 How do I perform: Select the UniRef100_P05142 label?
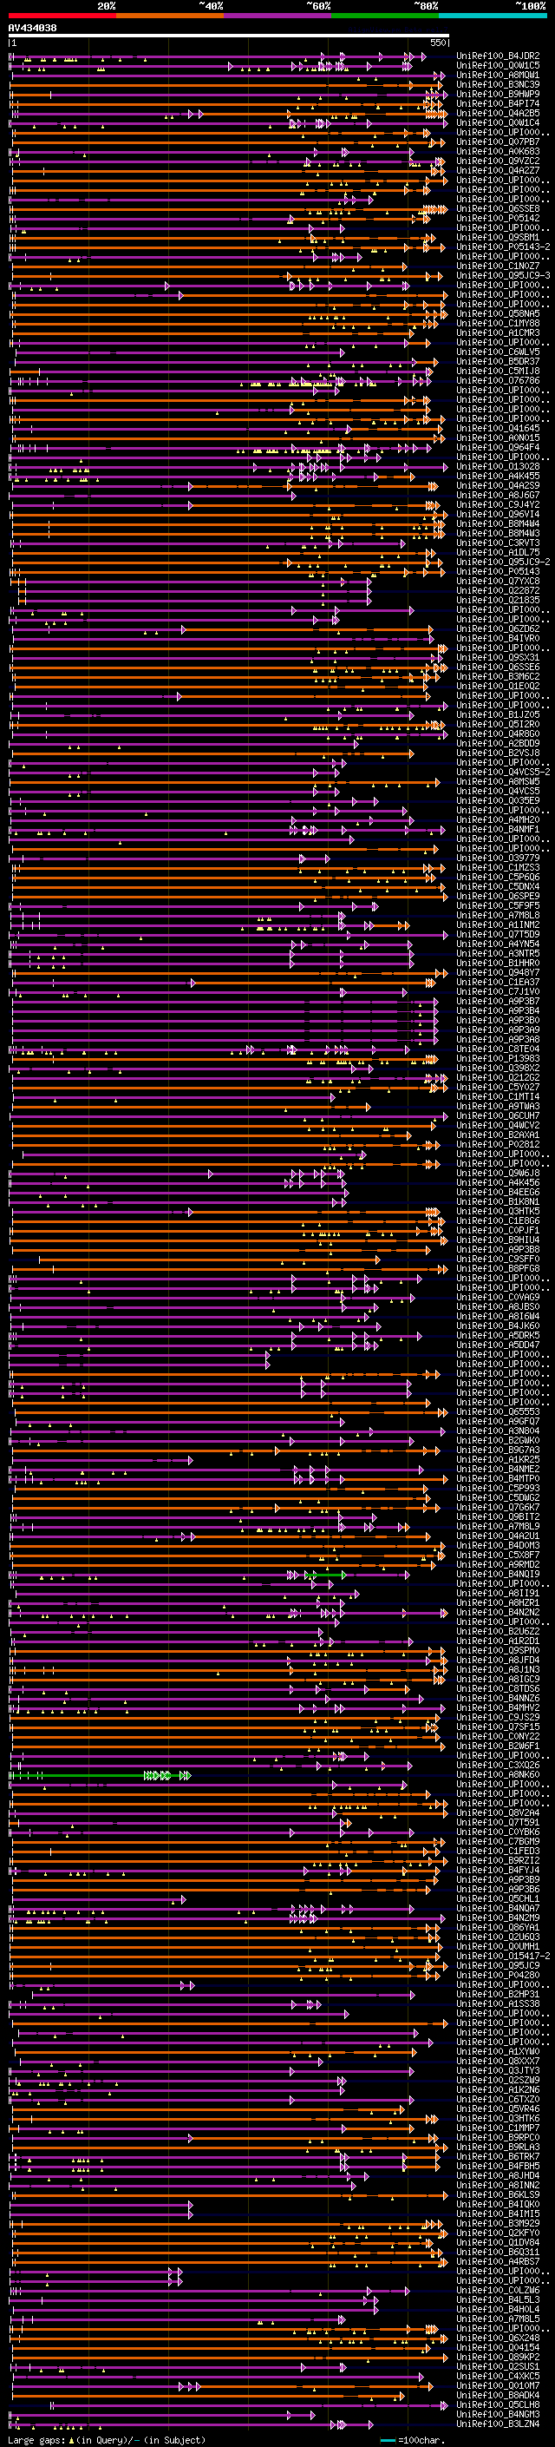coord(498,219)
